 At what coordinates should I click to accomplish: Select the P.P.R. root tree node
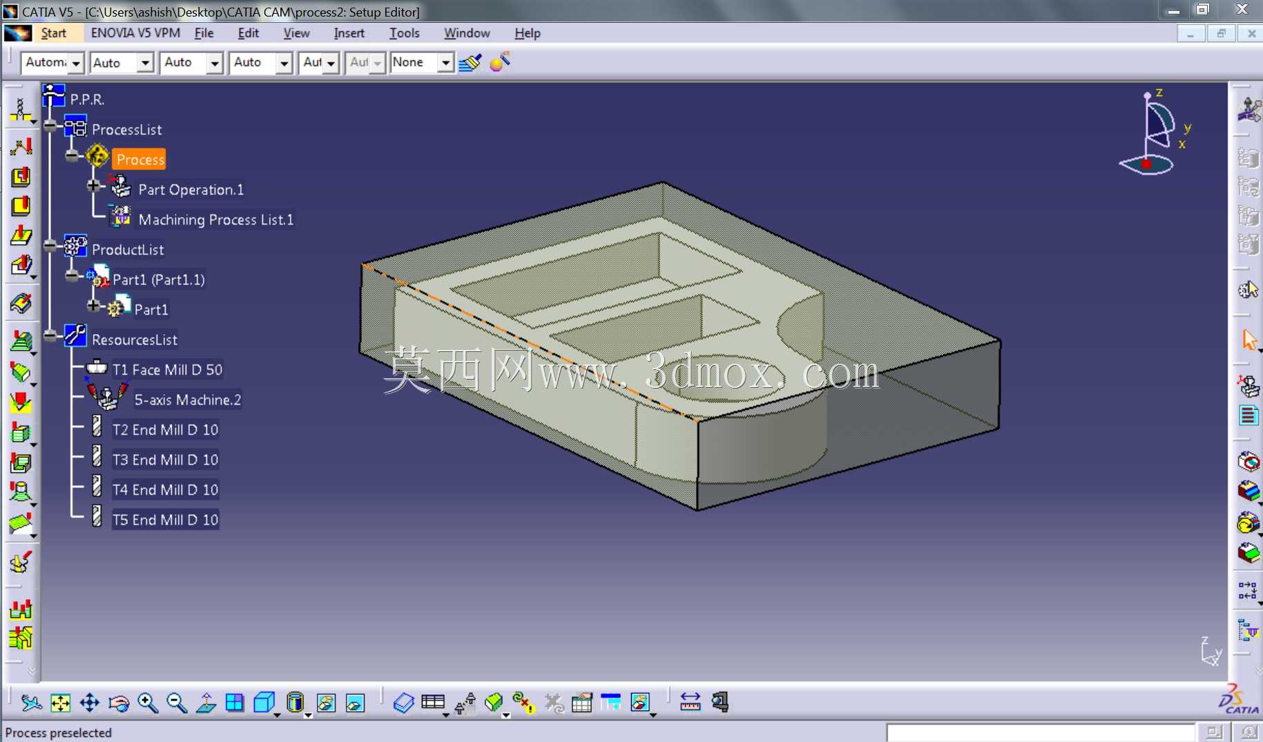click(87, 99)
